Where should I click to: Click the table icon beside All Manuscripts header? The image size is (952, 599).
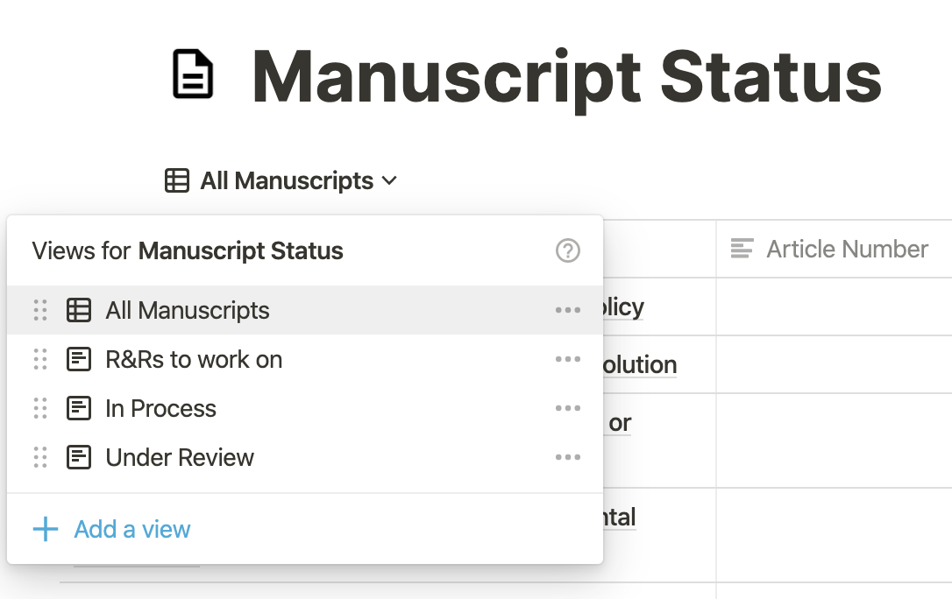tap(177, 180)
